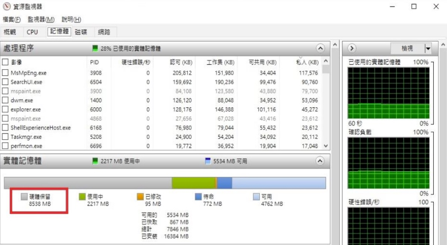Viewport: 447px width, 245px height.
Task: Click the 檢視 button
Action: coord(407,49)
